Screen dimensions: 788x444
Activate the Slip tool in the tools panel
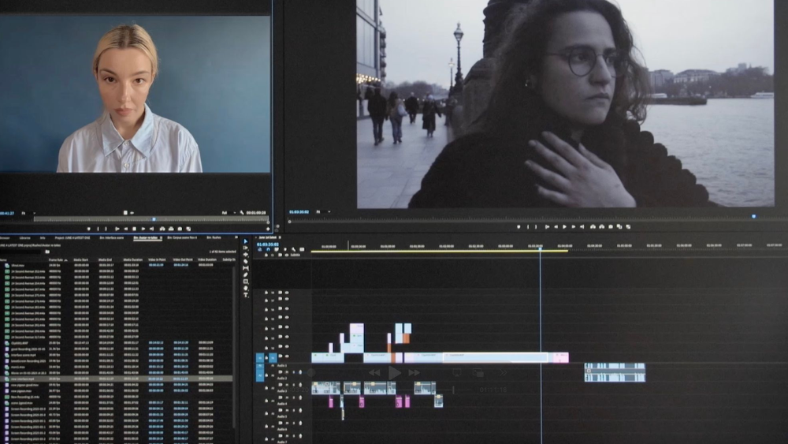click(245, 267)
